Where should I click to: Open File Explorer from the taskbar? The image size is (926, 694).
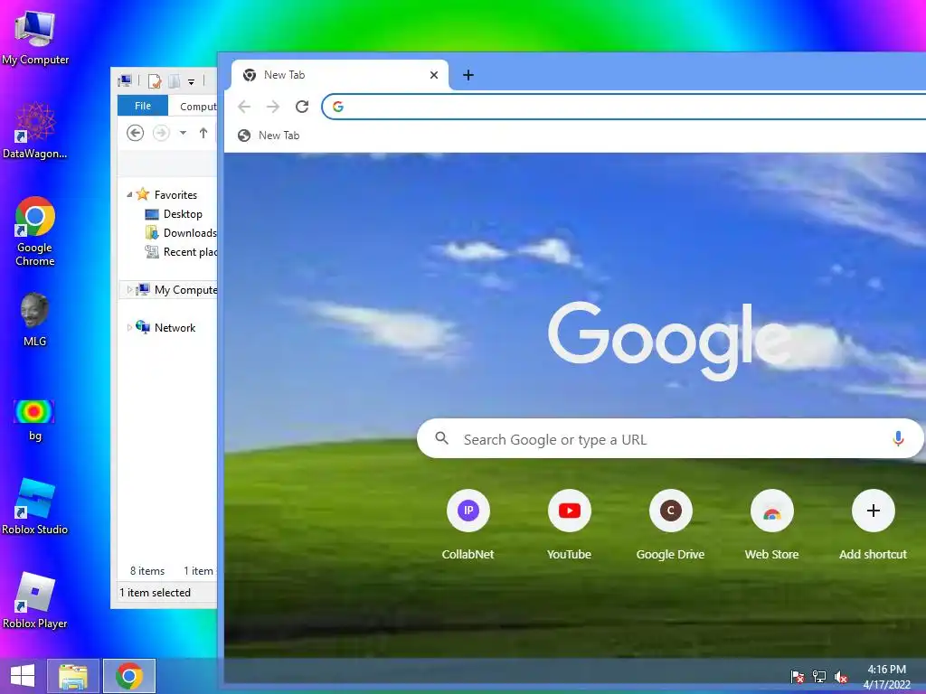click(x=72, y=676)
